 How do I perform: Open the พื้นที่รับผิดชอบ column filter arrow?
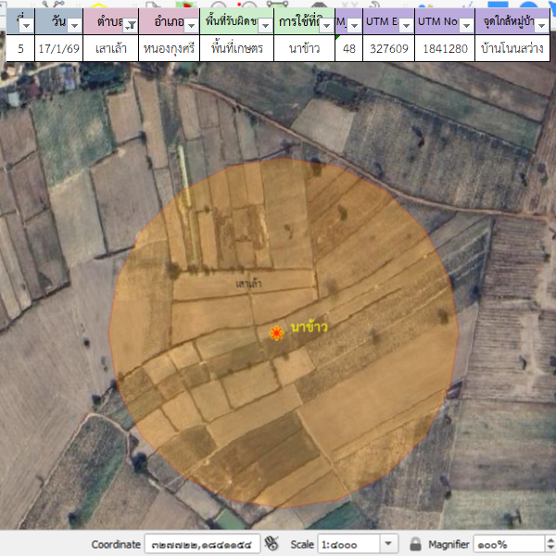click(x=265, y=25)
